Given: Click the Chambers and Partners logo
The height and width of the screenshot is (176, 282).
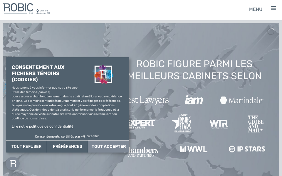Looking at the screenshot, I should pyautogui.click(x=141, y=150).
